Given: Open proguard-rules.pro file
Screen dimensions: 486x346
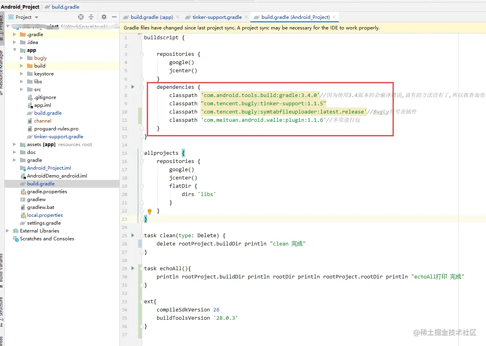Looking at the screenshot, I should point(56,129).
